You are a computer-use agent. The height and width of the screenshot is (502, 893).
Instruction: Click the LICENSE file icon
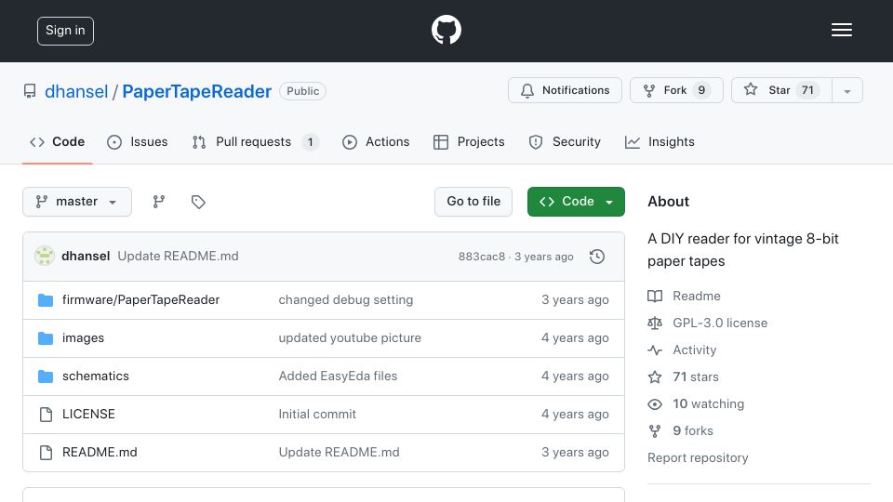tap(46, 415)
